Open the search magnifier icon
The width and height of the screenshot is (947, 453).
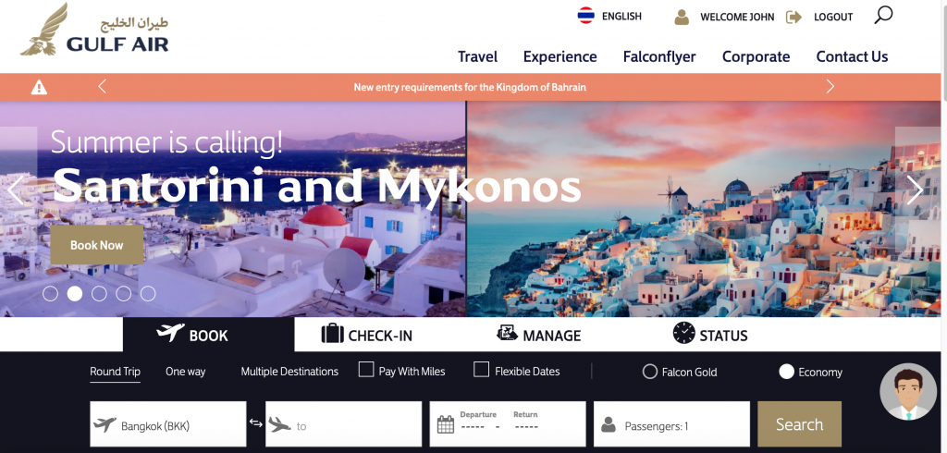pos(883,15)
